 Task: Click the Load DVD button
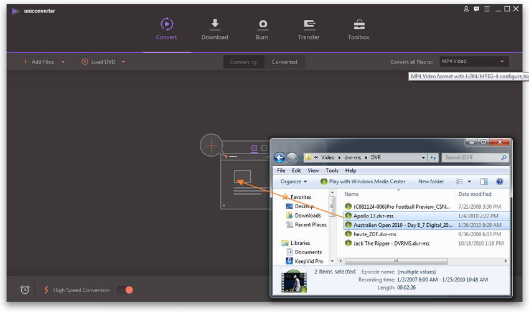98,62
